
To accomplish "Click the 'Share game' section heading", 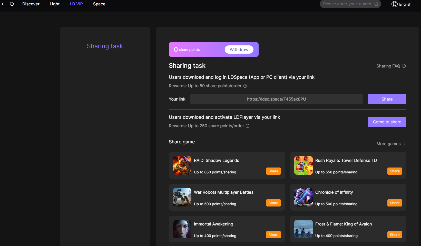I will (182, 142).
